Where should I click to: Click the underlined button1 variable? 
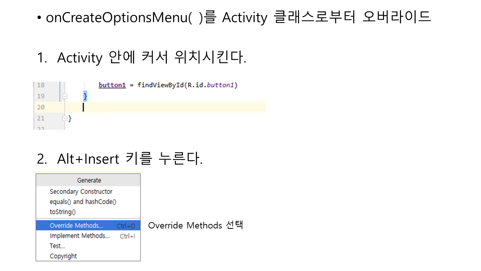(x=112, y=85)
